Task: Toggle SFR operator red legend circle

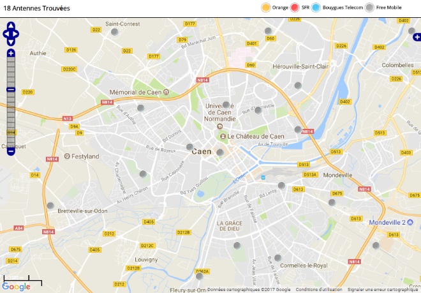Action: [295, 8]
